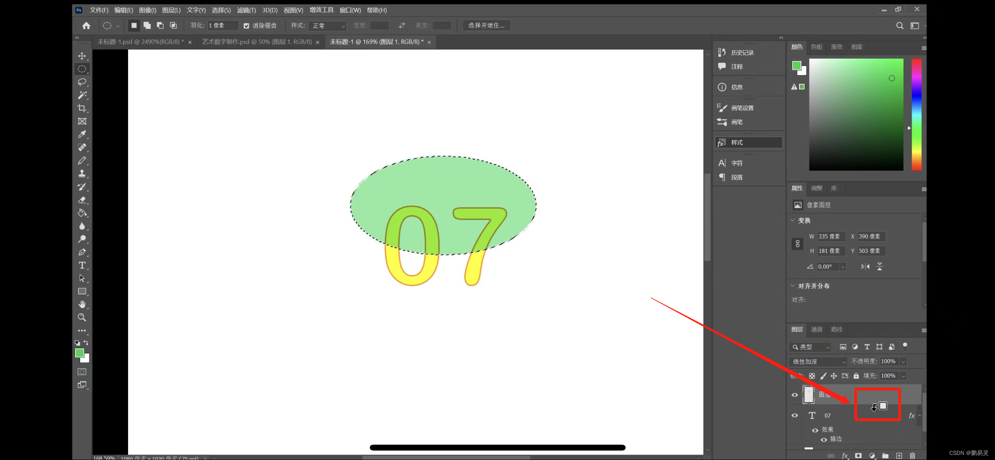Open the 图层(L) menu
995x460 pixels.
(x=171, y=10)
